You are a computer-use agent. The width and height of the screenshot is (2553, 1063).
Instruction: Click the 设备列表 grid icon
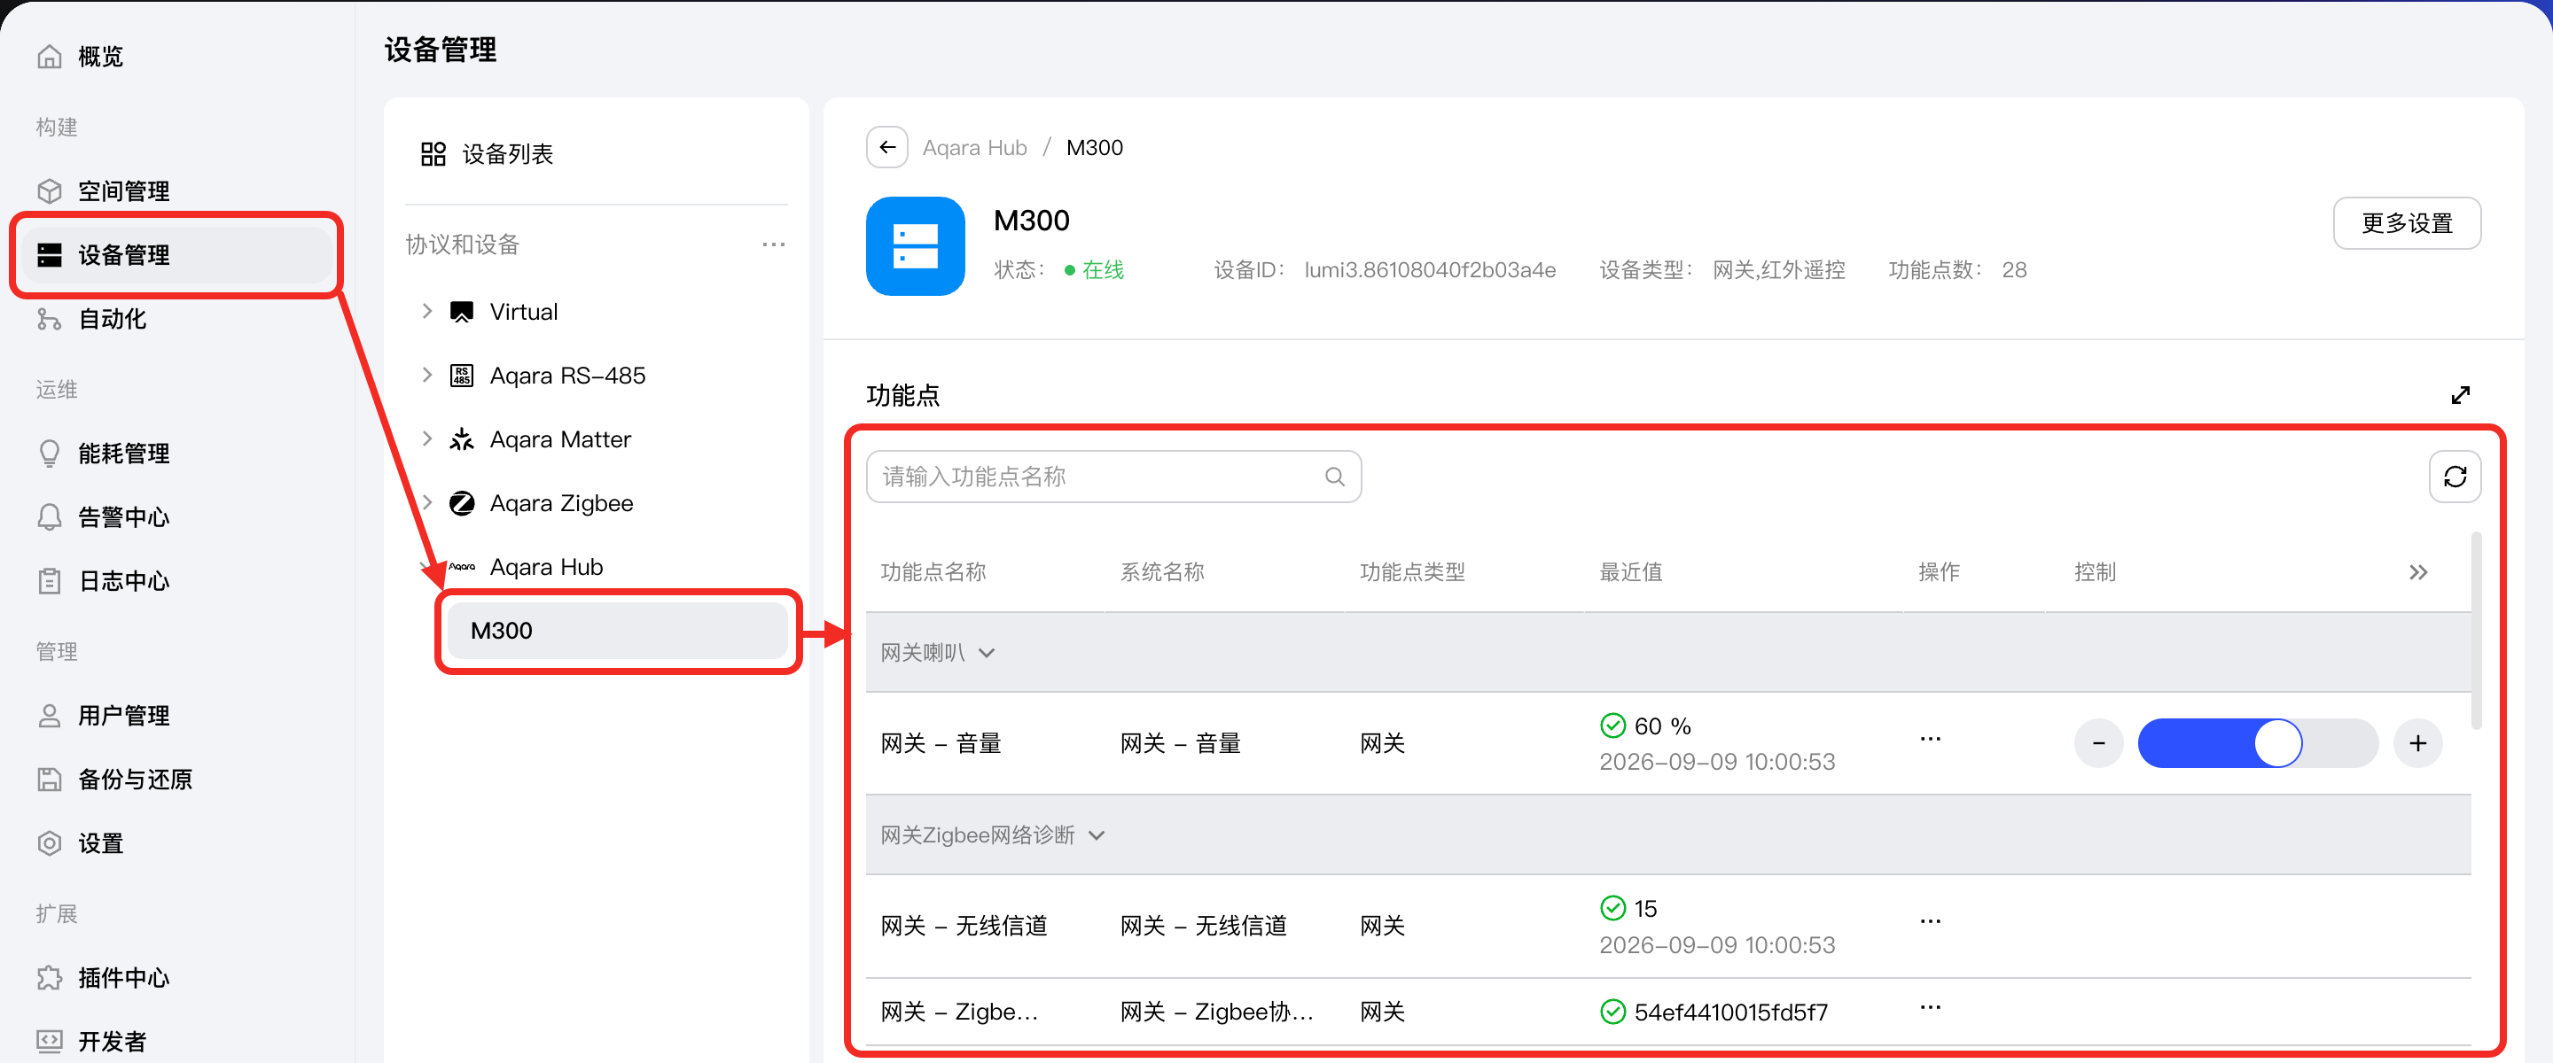433,153
